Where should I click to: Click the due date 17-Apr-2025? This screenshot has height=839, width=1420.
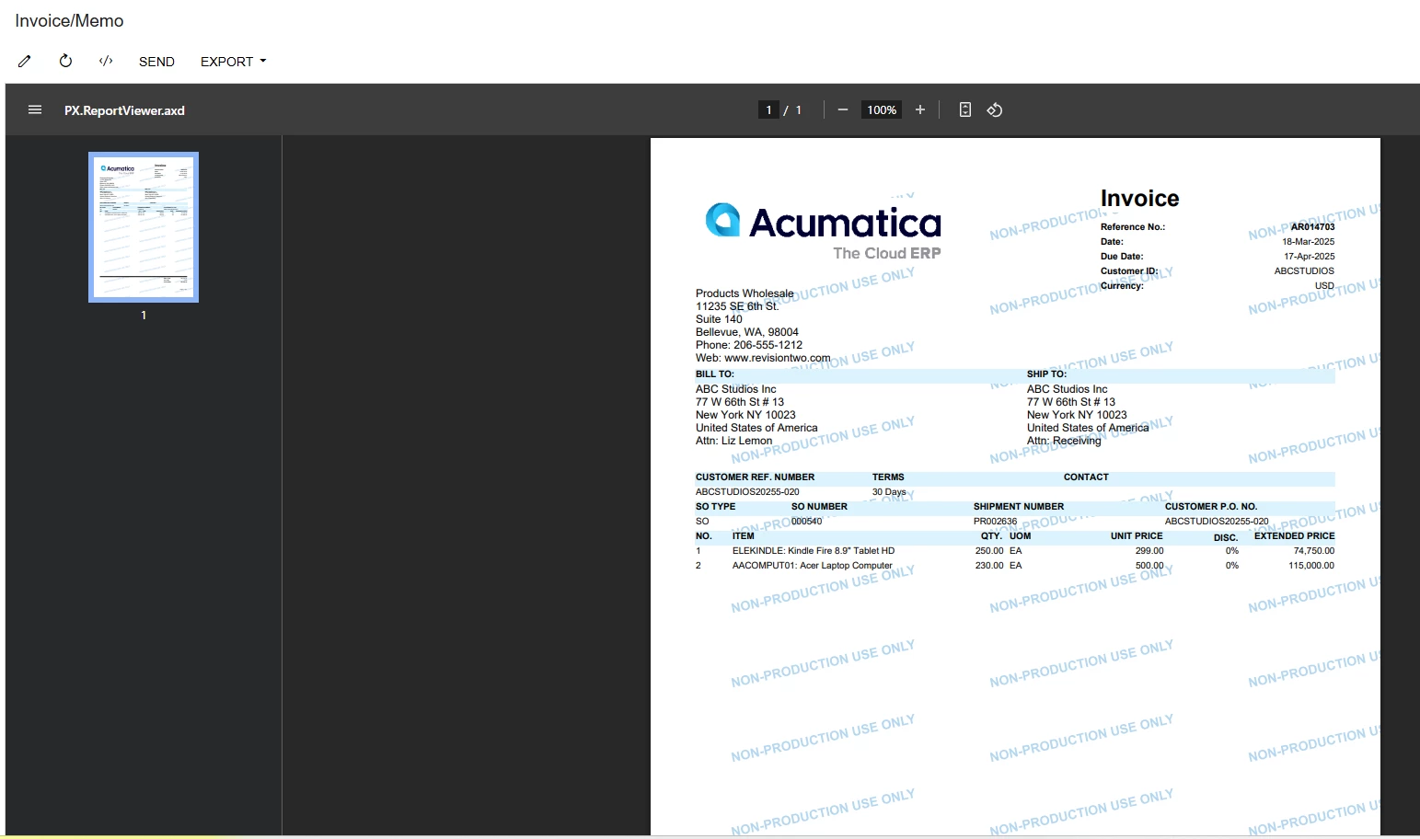(1309, 257)
